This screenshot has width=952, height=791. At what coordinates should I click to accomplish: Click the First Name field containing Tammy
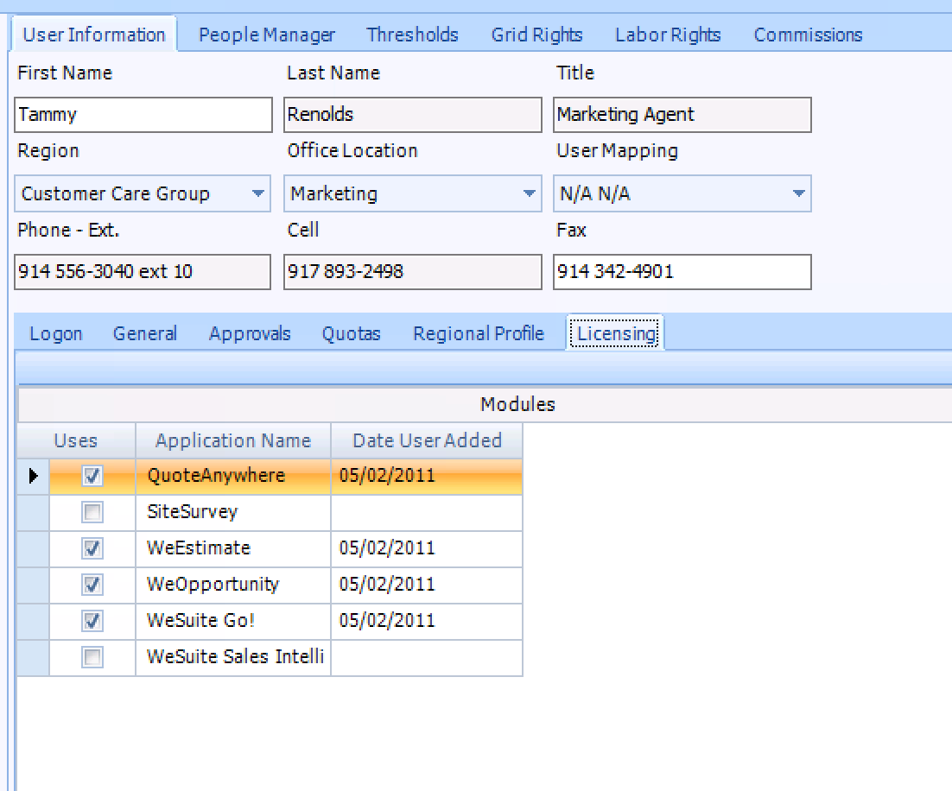(143, 115)
